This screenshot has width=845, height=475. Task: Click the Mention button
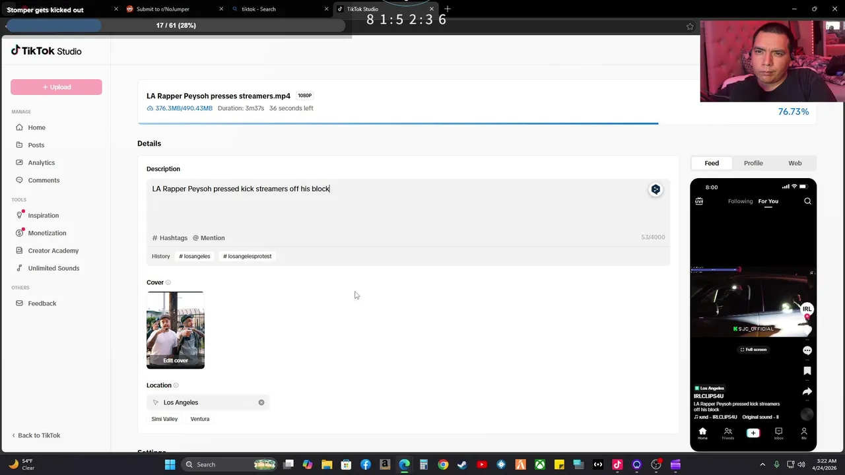pos(209,237)
